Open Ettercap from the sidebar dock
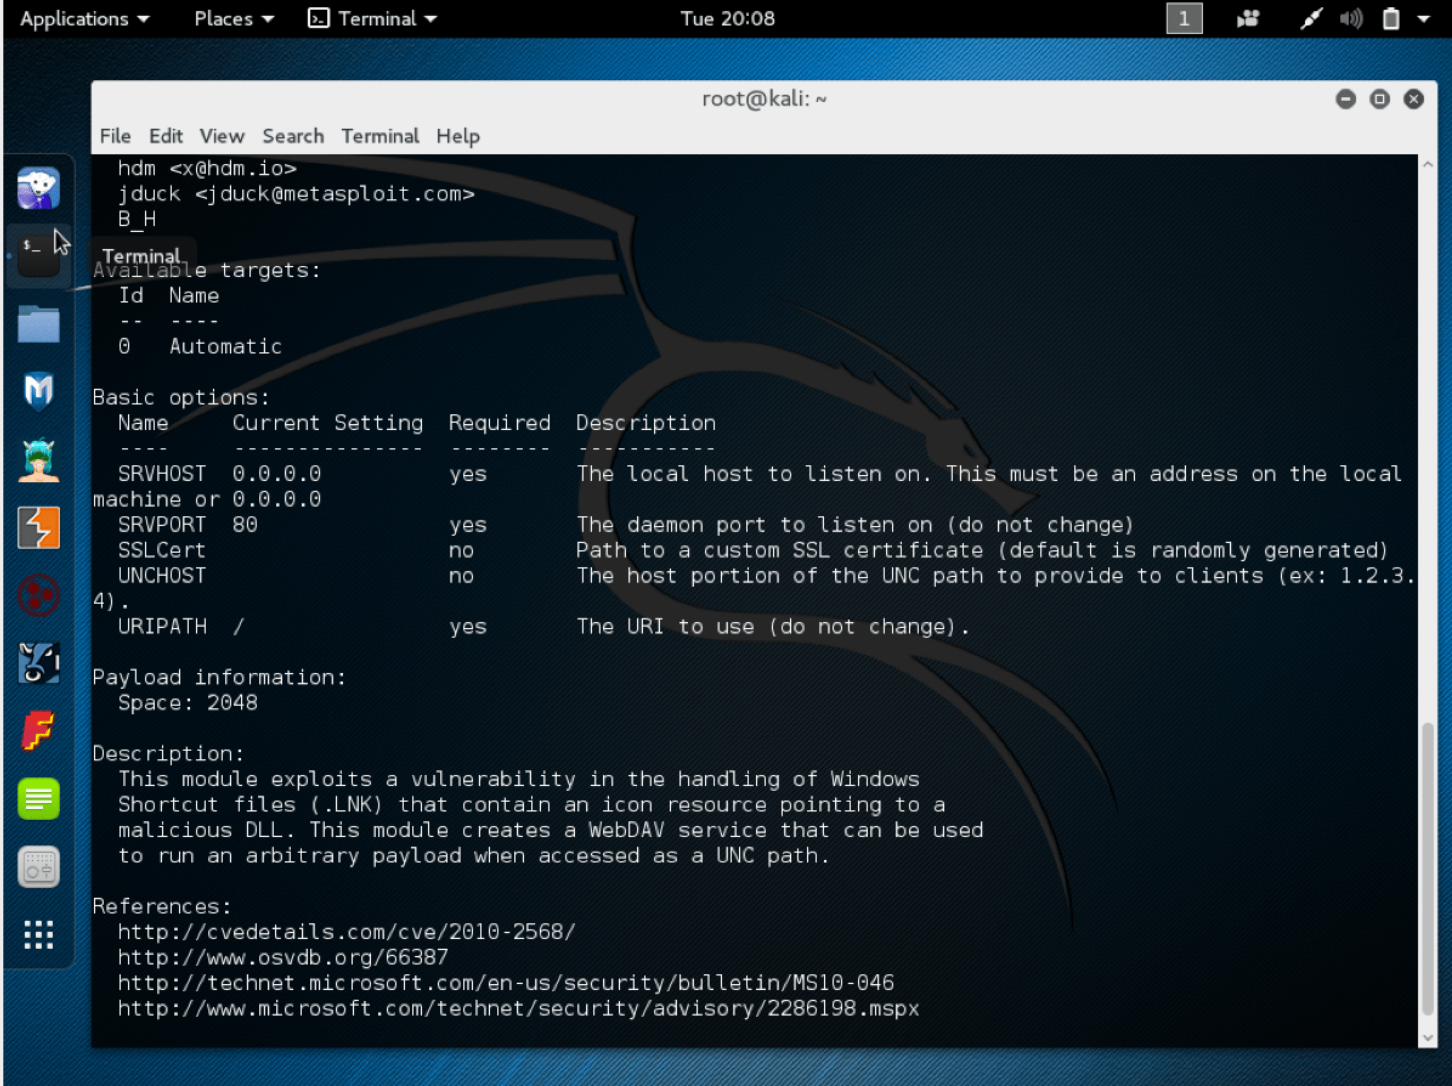 [38, 663]
